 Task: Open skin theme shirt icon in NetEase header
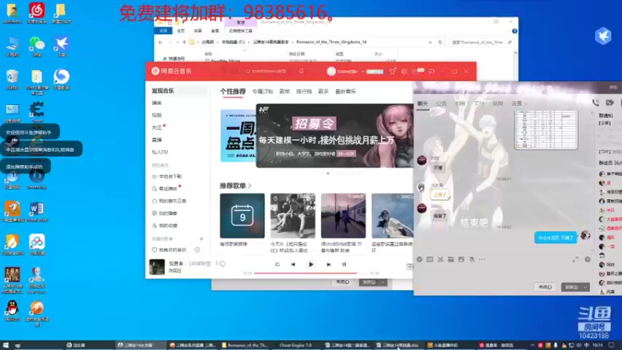(393, 72)
